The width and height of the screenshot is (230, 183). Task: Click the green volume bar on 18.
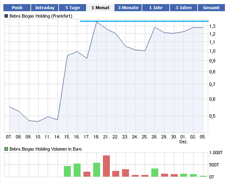(x=97, y=170)
